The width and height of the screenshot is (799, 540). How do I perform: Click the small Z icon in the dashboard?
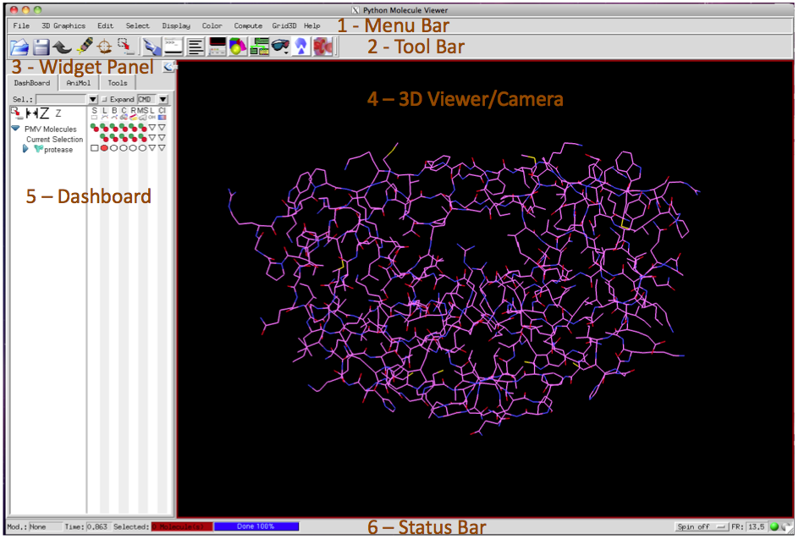(58, 113)
